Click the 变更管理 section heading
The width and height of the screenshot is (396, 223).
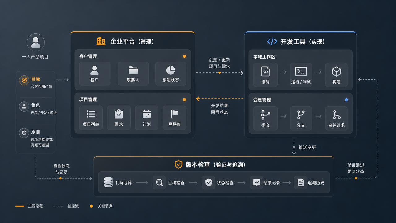coord(262,100)
